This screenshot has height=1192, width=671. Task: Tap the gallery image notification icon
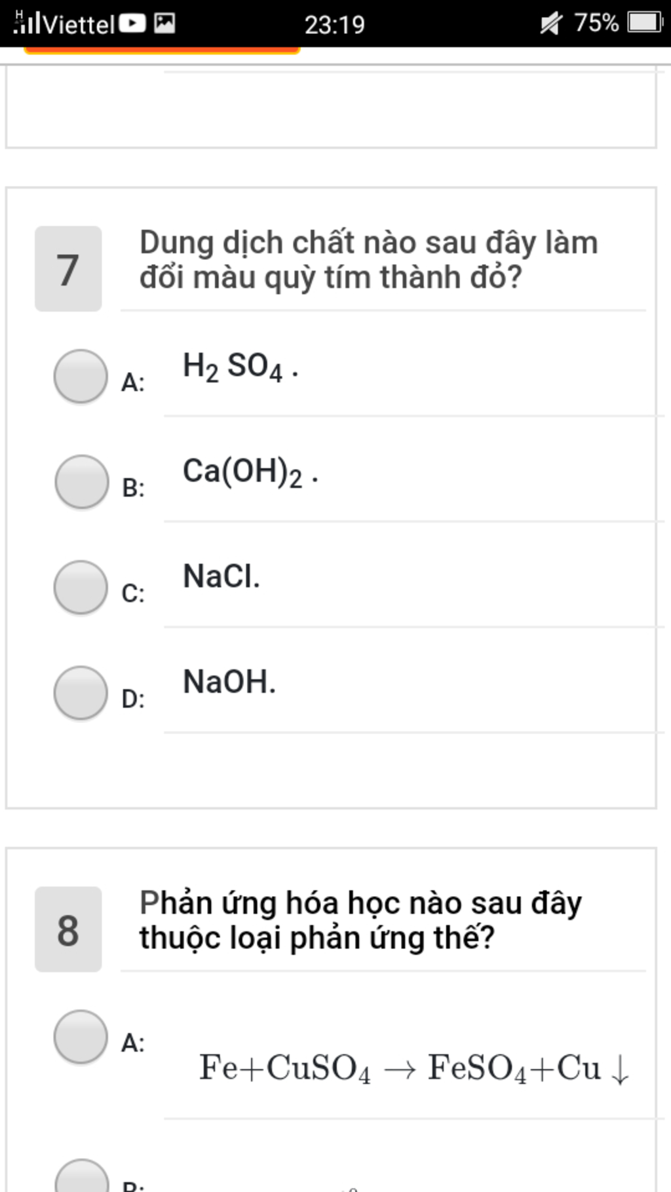[x=164, y=23]
